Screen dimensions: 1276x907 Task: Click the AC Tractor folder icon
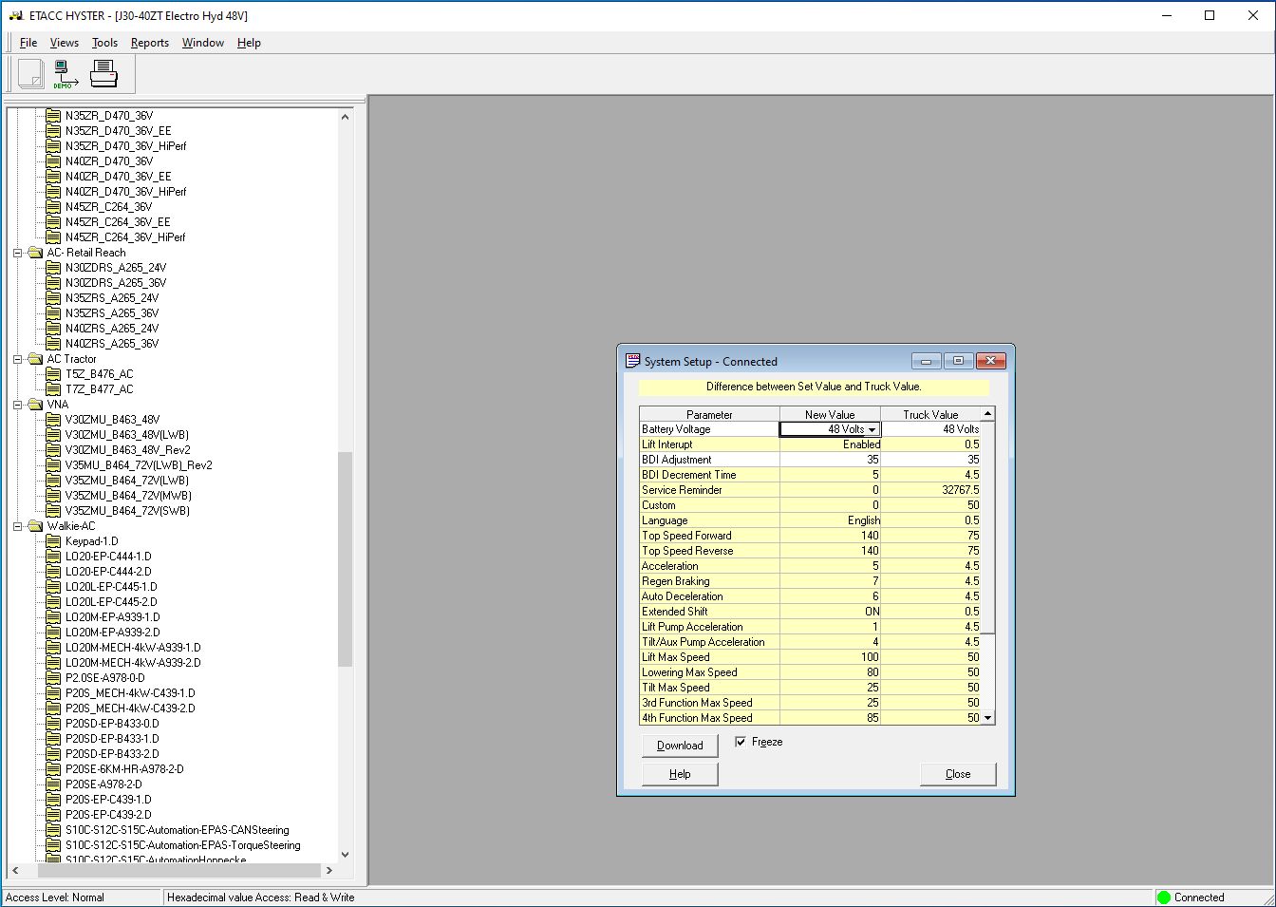[36, 359]
